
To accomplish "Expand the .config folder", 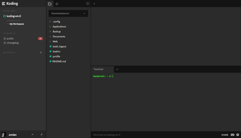I will pyautogui.click(x=50, y=22).
